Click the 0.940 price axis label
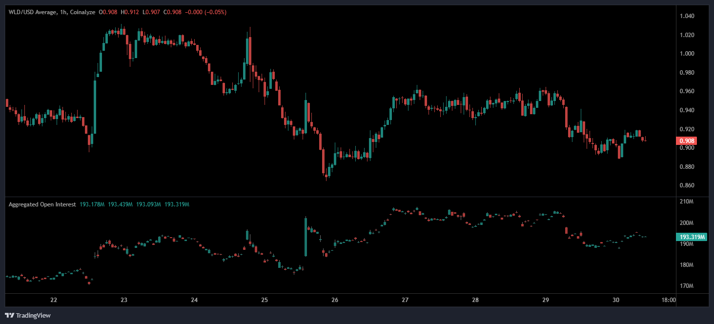The image size is (714, 324). point(687,110)
